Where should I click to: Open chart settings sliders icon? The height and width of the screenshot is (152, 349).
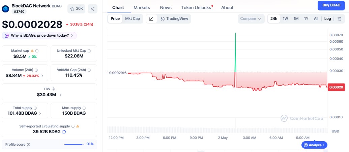[x=340, y=18]
